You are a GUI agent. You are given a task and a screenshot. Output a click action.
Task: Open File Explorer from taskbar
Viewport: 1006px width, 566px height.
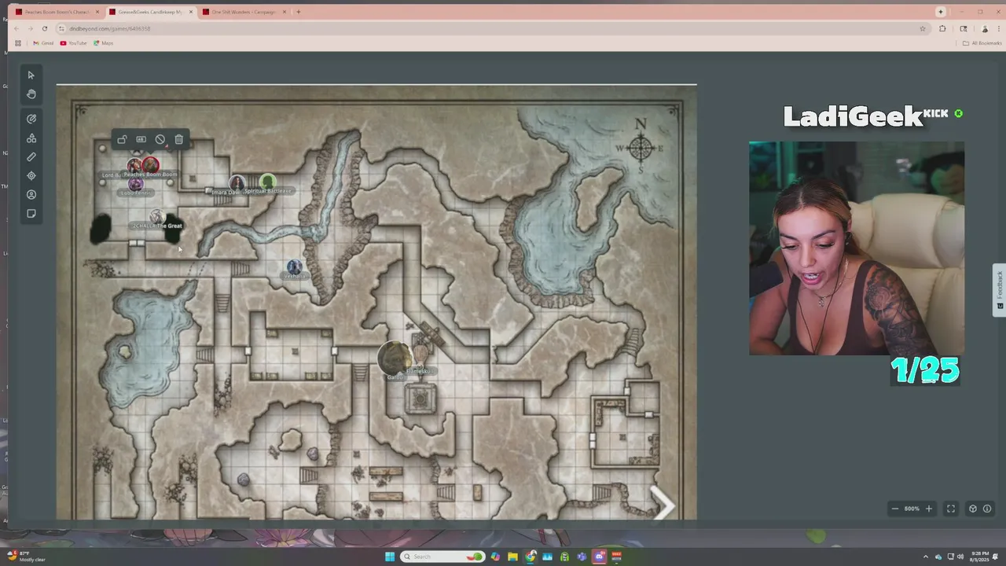point(512,557)
